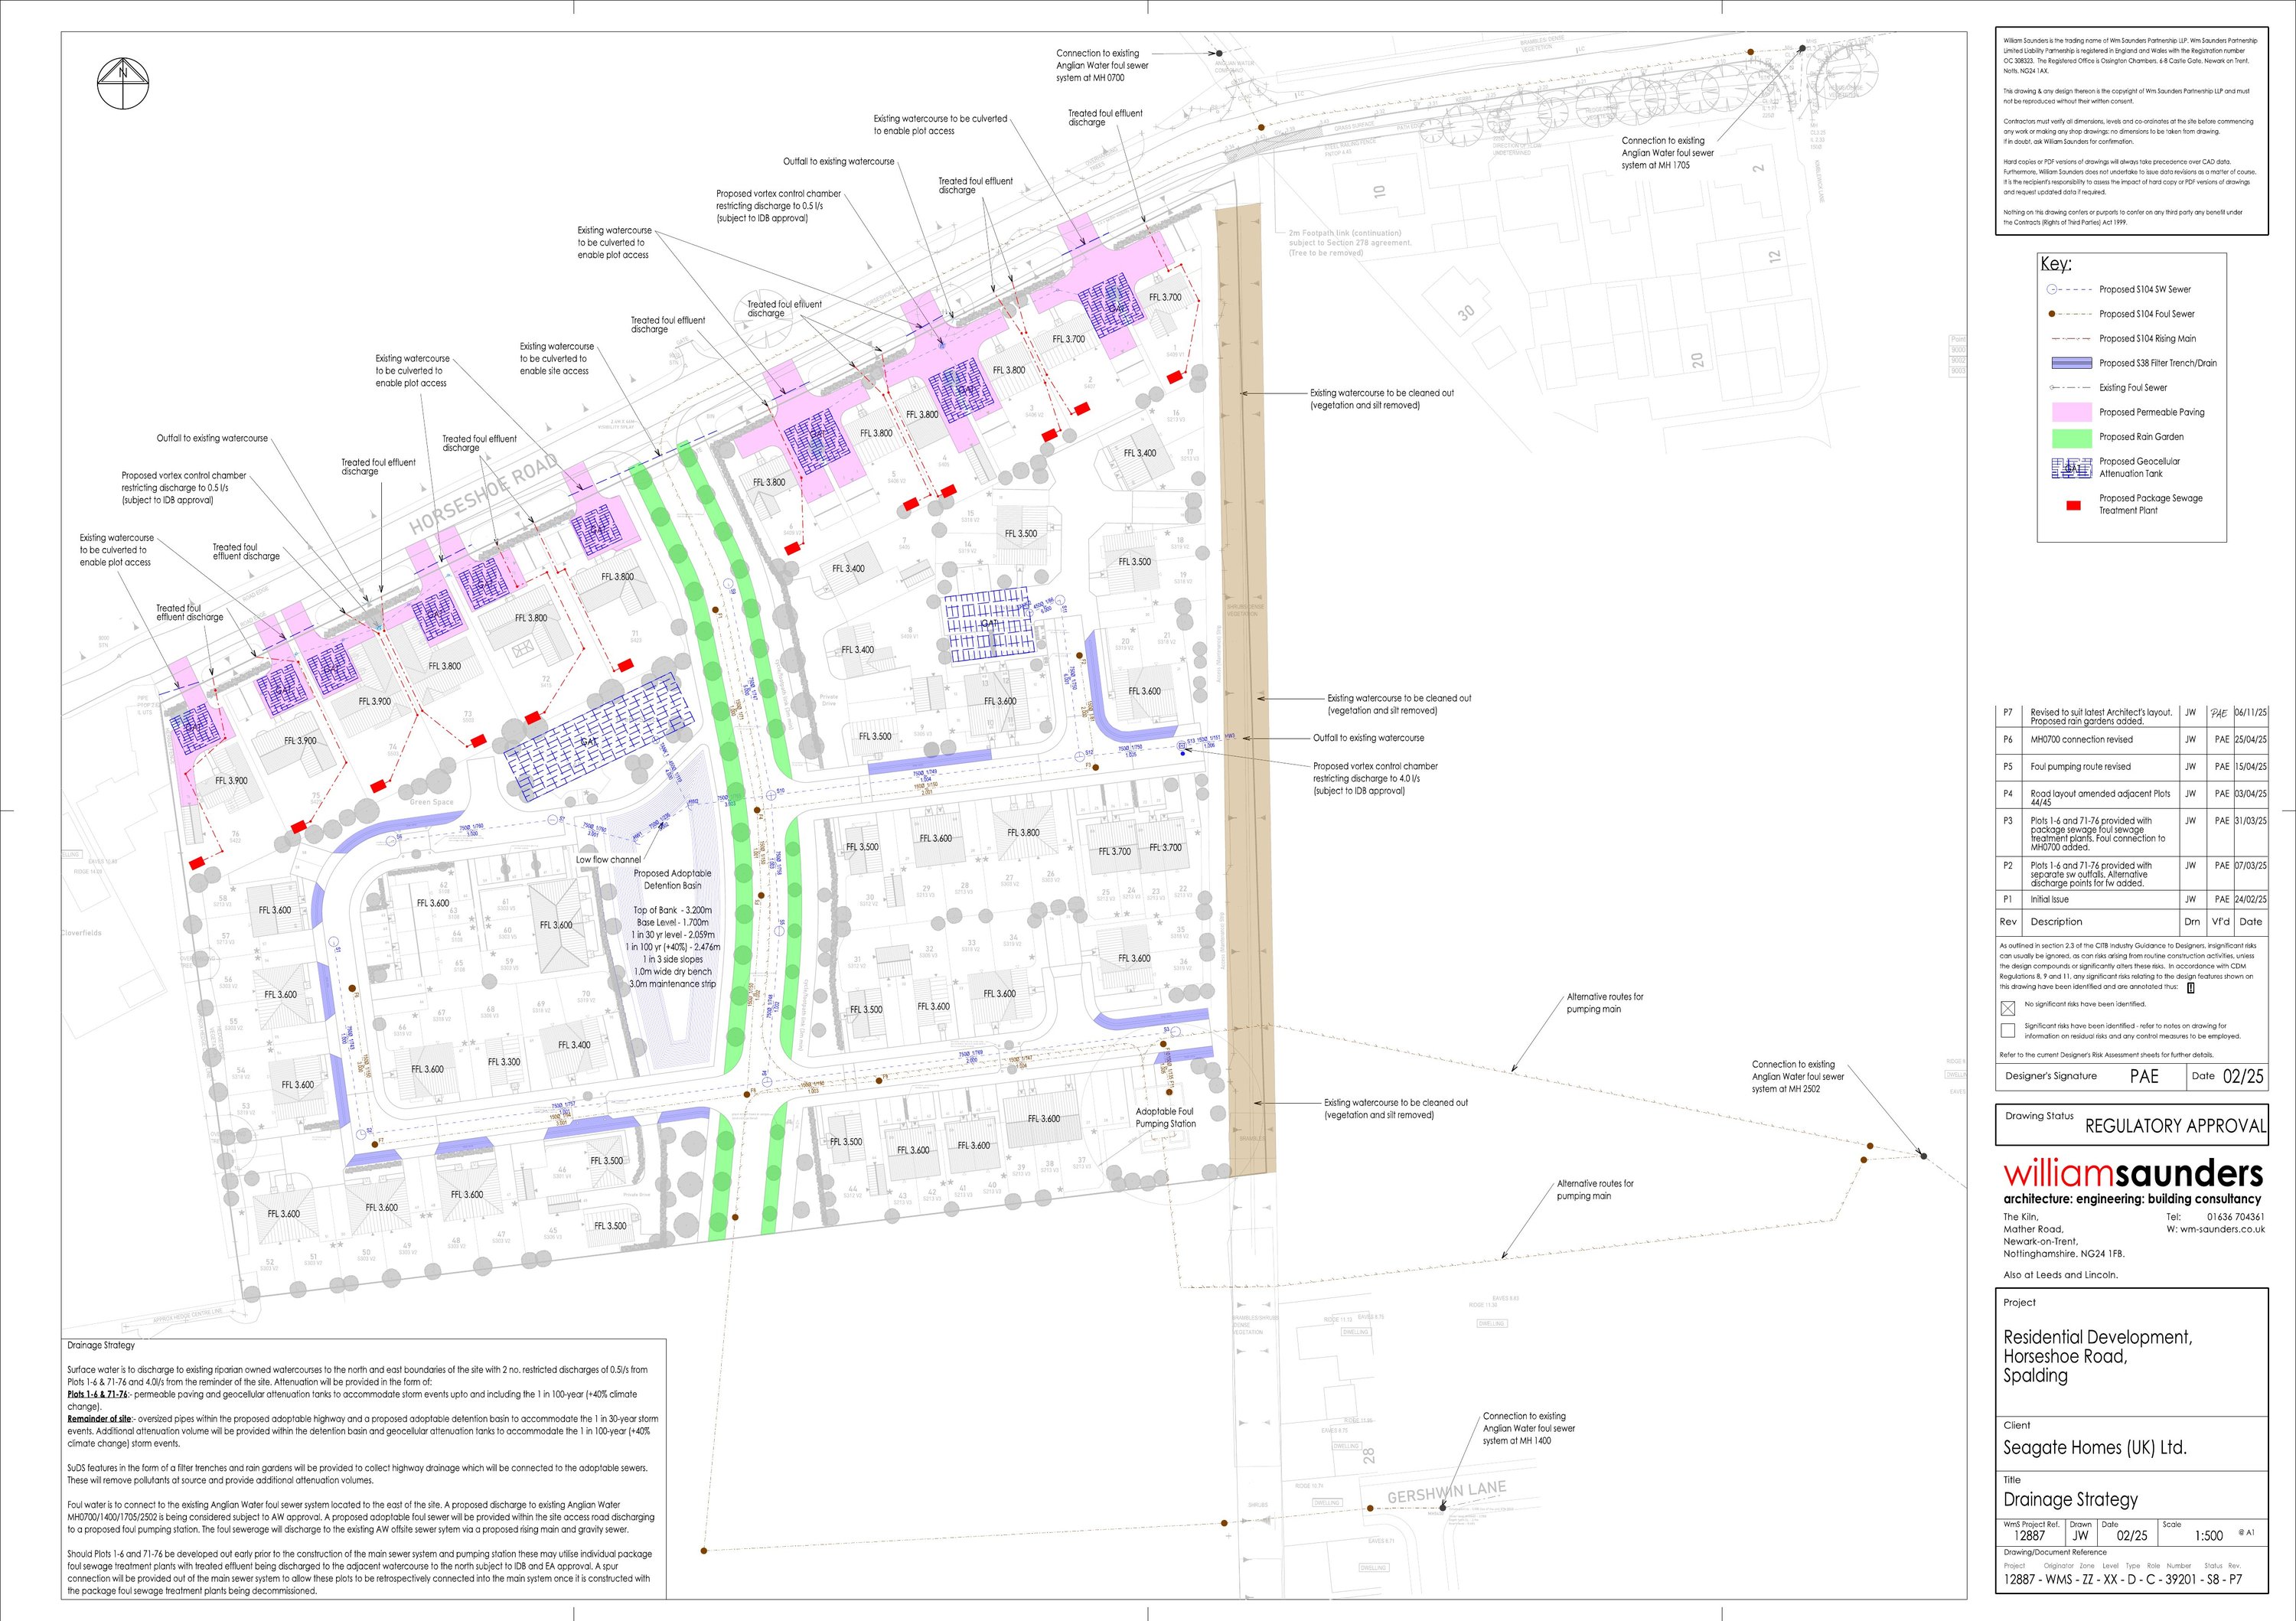Click the williamsaunders company logo
The height and width of the screenshot is (1621, 2296).
point(2132,1173)
